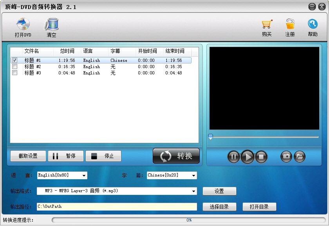
Task: Start conversion with the 转换 button
Action: click(176, 155)
